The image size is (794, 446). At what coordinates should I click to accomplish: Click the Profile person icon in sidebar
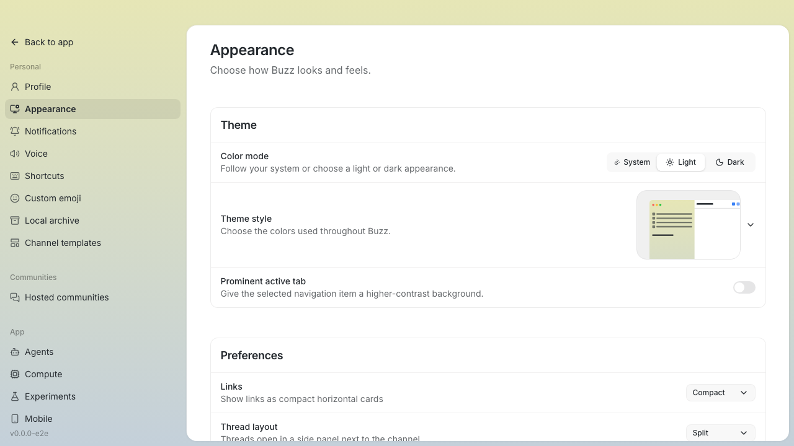(x=15, y=87)
